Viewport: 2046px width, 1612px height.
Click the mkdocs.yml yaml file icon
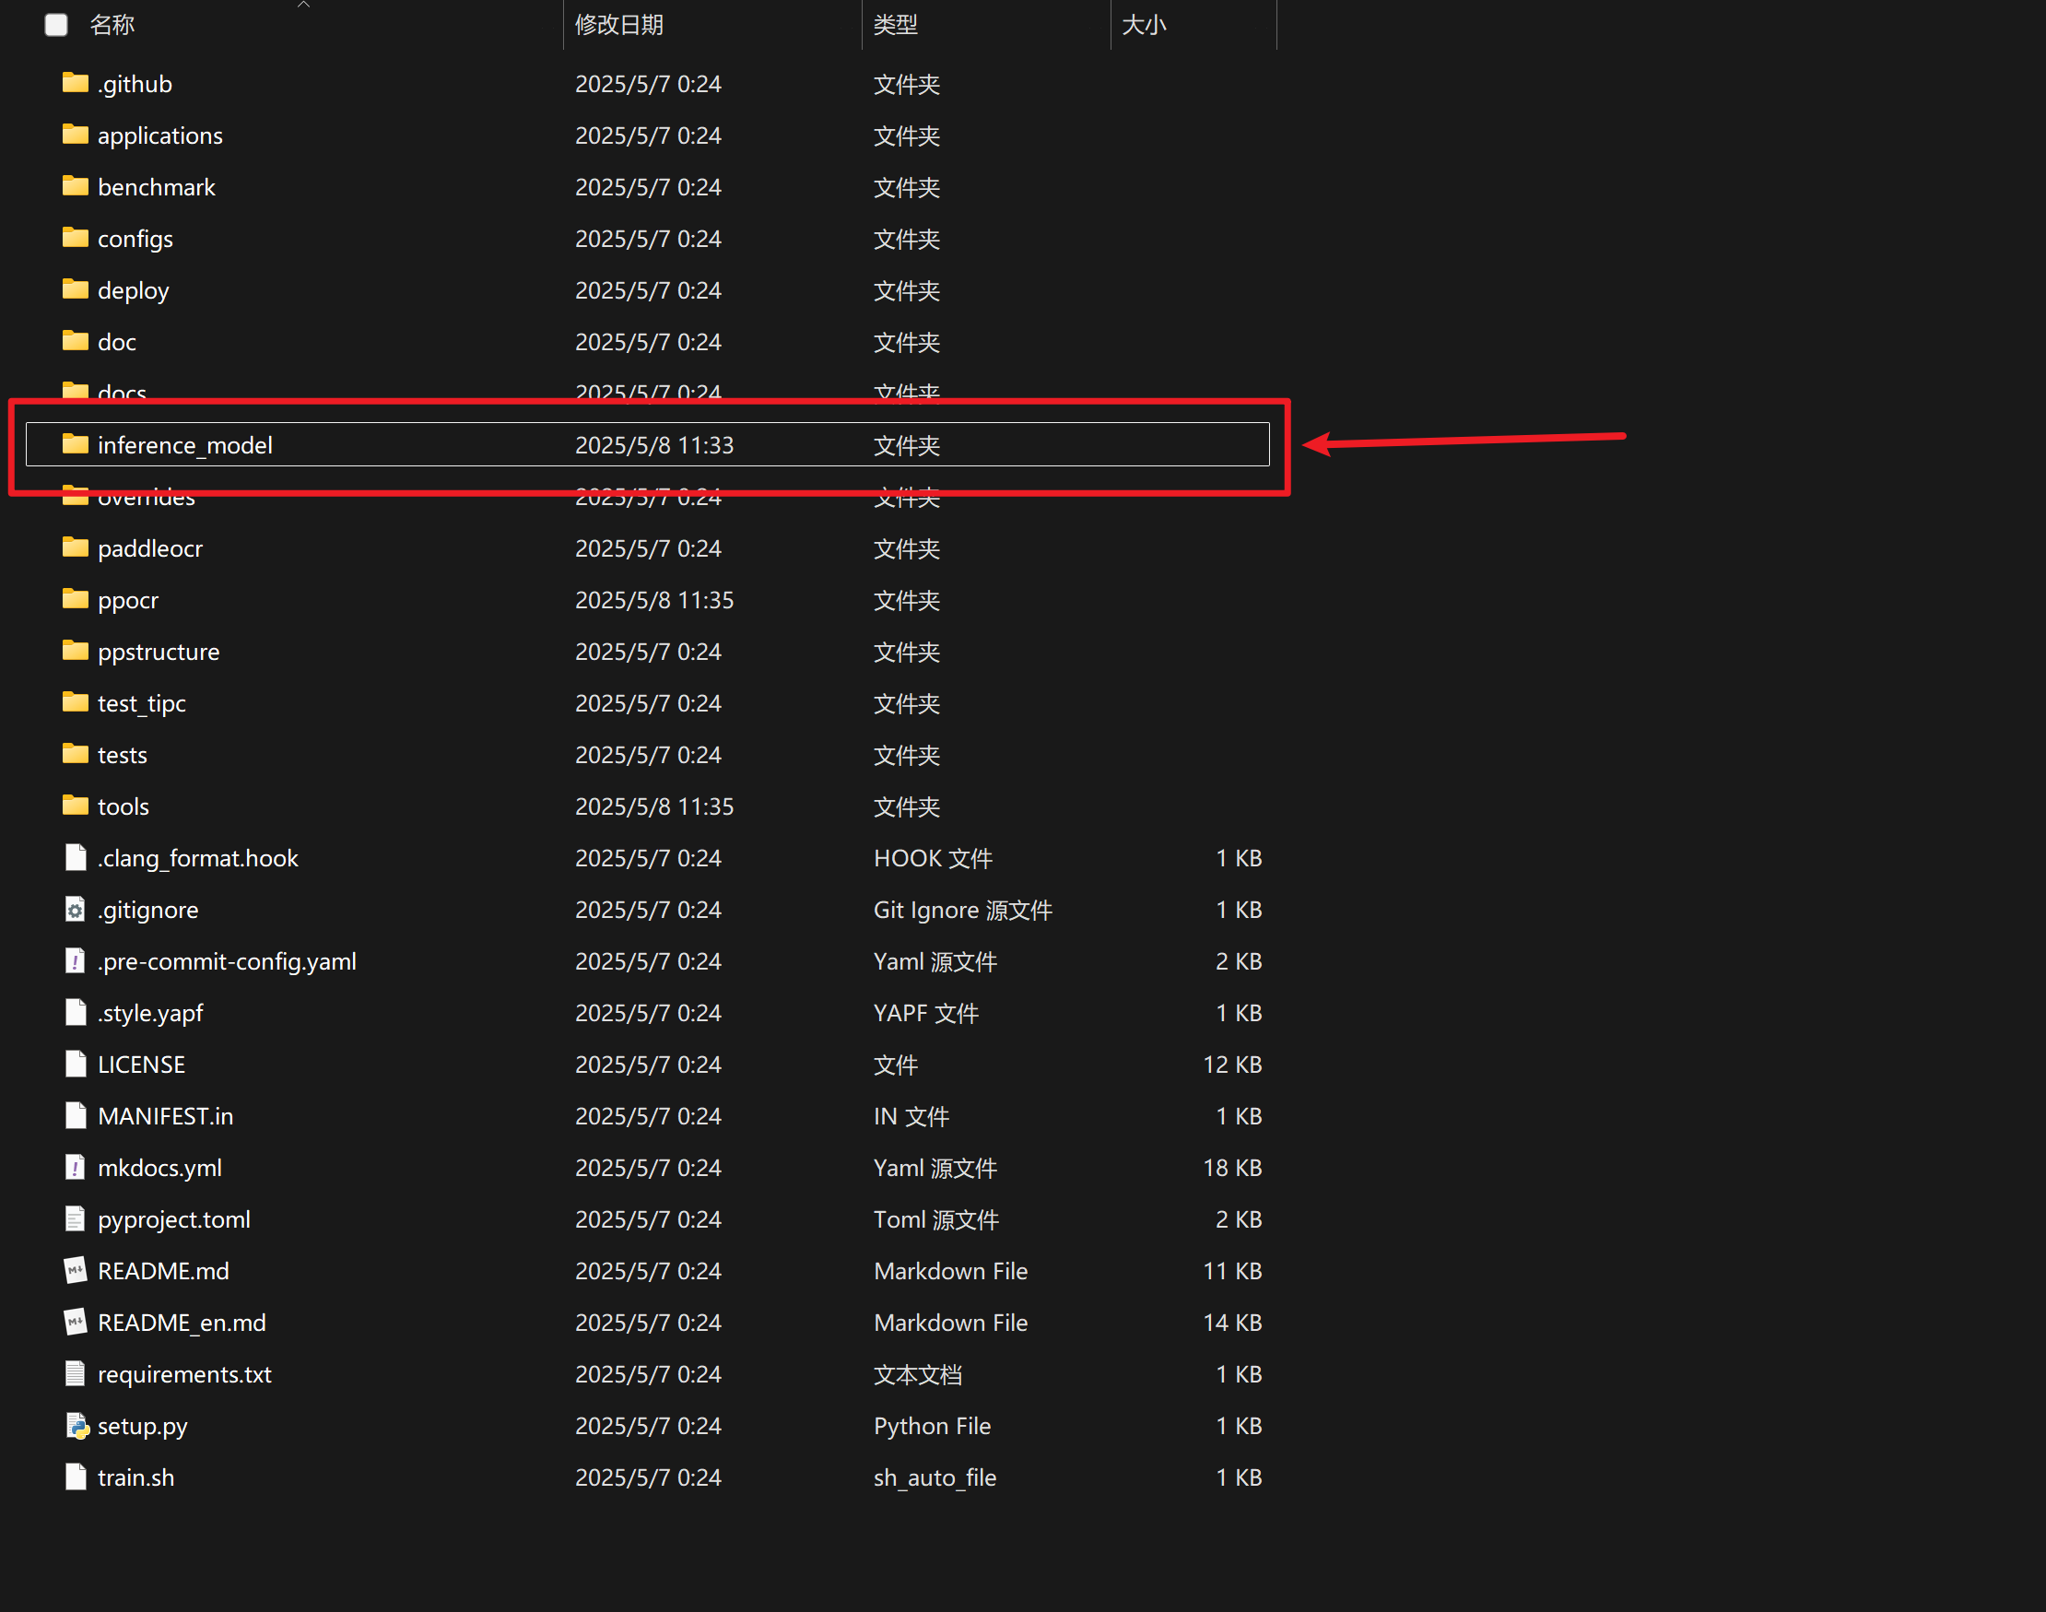point(76,1168)
